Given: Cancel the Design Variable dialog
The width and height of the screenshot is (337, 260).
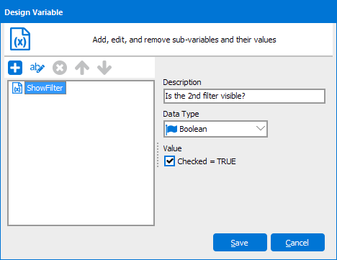Looking at the screenshot, I should tap(297, 243).
